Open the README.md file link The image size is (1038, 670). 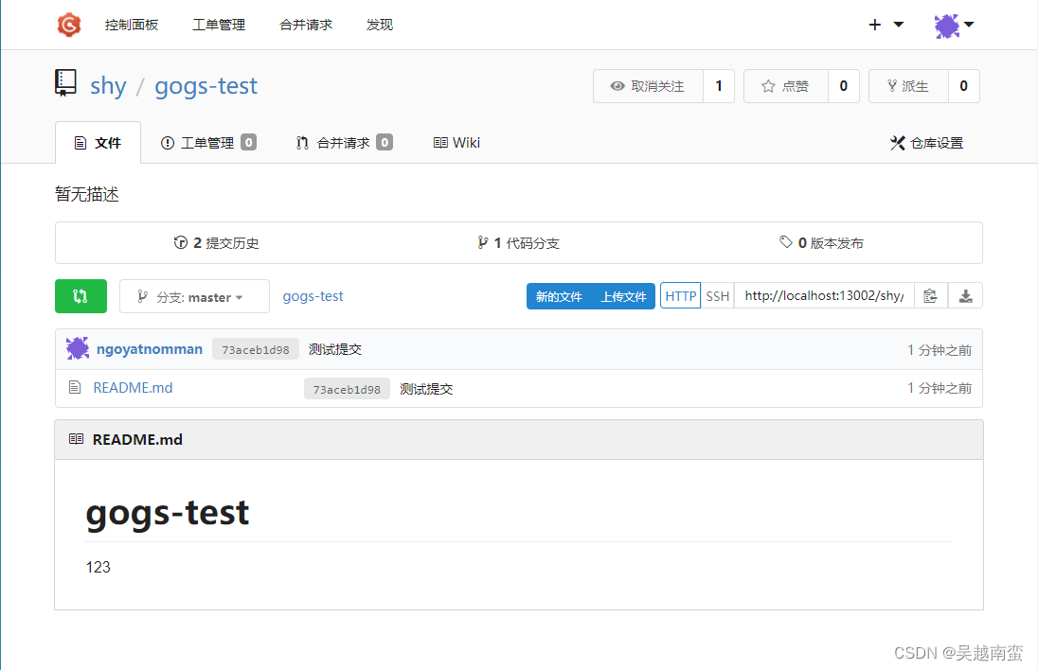132,387
